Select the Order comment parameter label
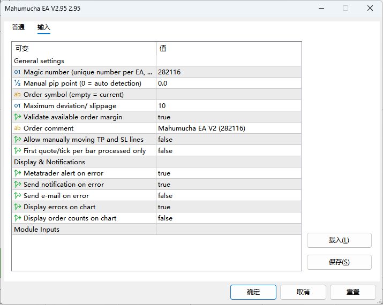Viewport: 383px width, 305px height. click(48, 128)
